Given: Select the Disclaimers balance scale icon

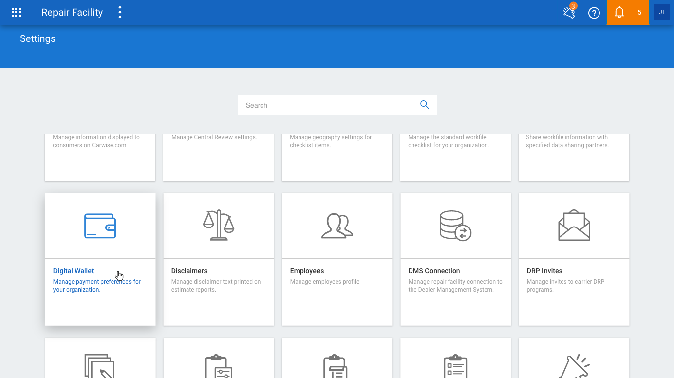Looking at the screenshot, I should (x=219, y=226).
